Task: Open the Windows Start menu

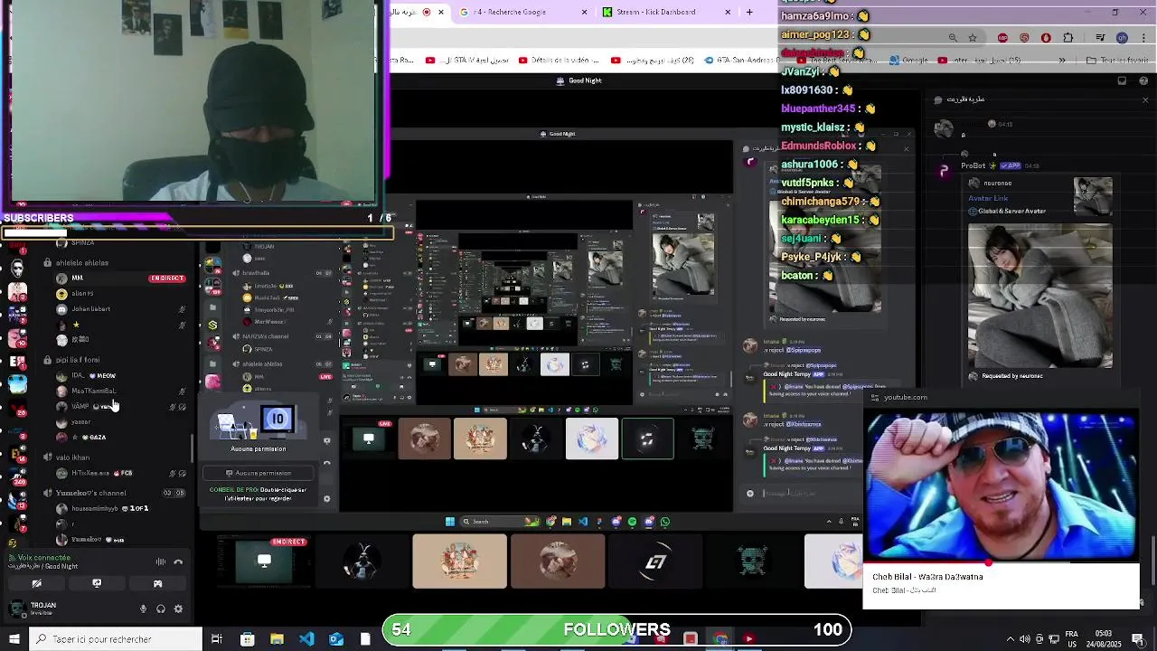Action: click(14, 639)
